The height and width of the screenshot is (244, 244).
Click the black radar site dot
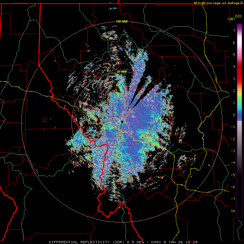[x=122, y=122]
